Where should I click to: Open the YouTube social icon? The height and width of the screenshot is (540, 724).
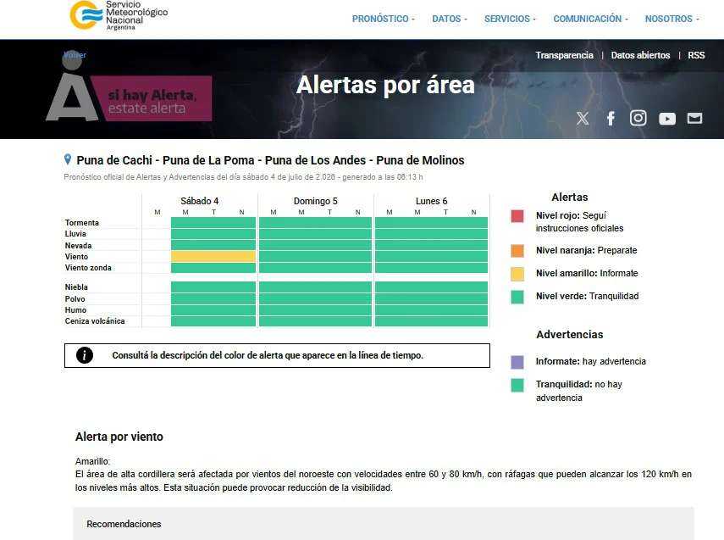pyautogui.click(x=667, y=119)
